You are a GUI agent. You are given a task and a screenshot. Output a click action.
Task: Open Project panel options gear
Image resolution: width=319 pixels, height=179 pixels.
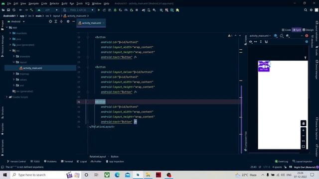click(x=68, y=21)
